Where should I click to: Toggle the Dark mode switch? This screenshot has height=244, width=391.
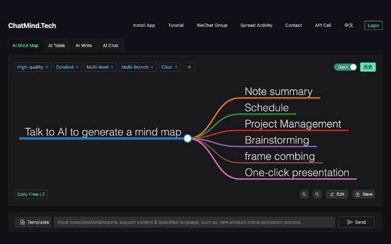tap(345, 67)
